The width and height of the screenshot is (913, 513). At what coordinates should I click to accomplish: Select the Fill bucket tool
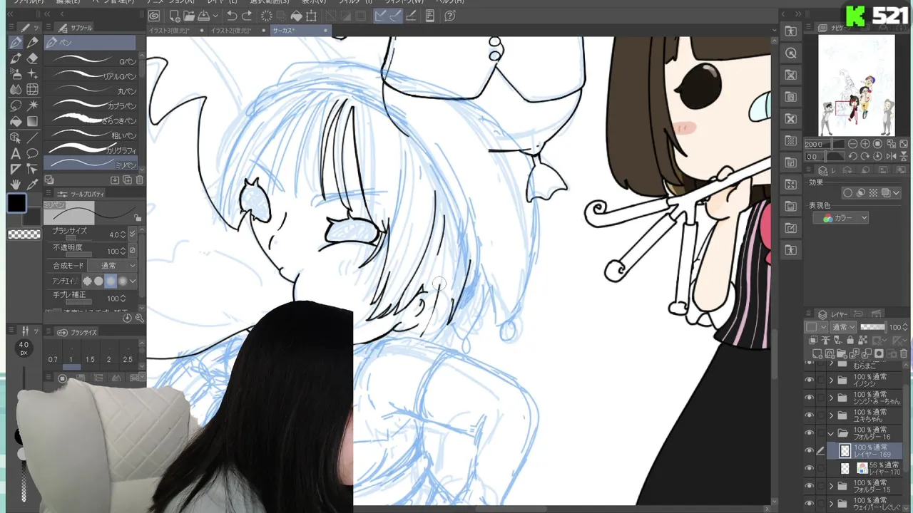16,121
